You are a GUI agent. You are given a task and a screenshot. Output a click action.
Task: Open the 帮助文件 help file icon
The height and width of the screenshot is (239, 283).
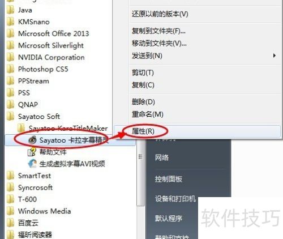32,152
